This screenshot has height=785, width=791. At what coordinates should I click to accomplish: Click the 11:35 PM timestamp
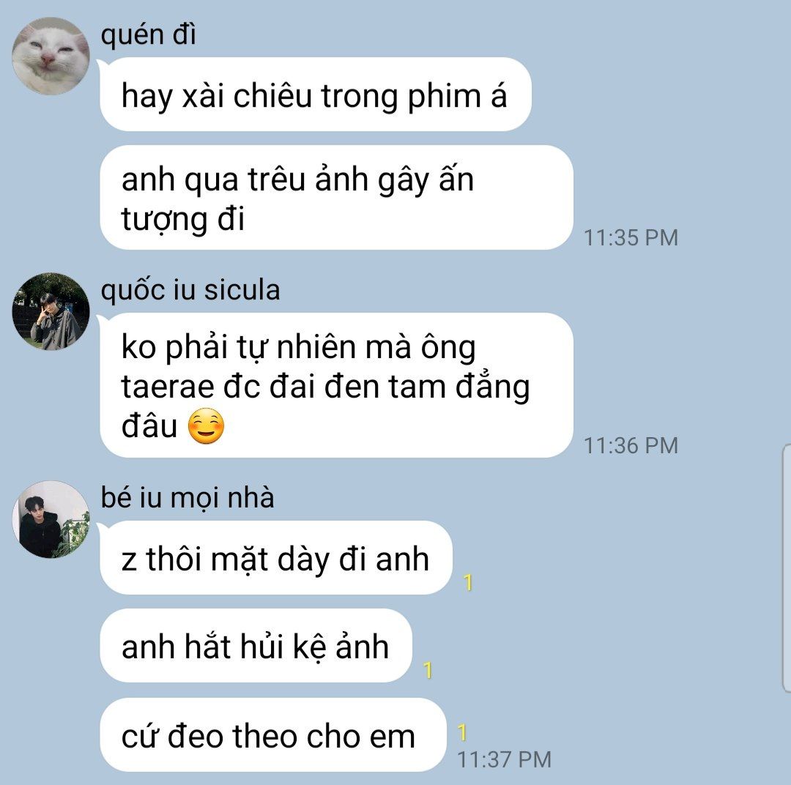point(631,237)
